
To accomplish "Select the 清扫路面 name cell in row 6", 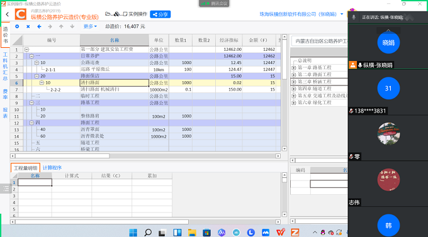I will [x=115, y=82].
